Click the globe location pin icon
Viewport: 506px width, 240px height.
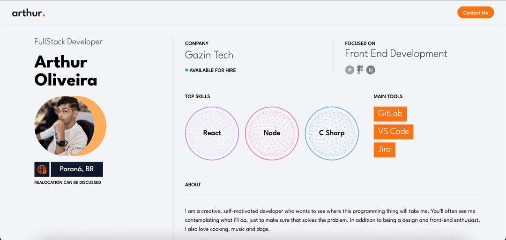(42, 169)
